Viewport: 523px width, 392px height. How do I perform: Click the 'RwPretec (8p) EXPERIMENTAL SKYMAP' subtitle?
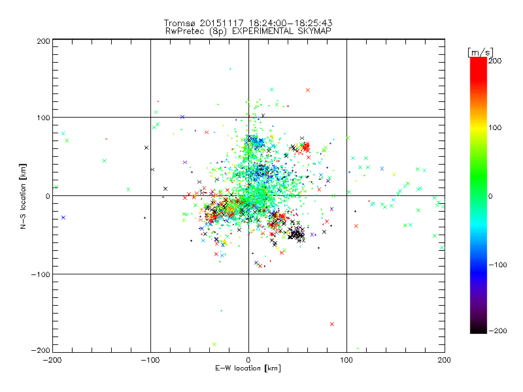point(248,31)
